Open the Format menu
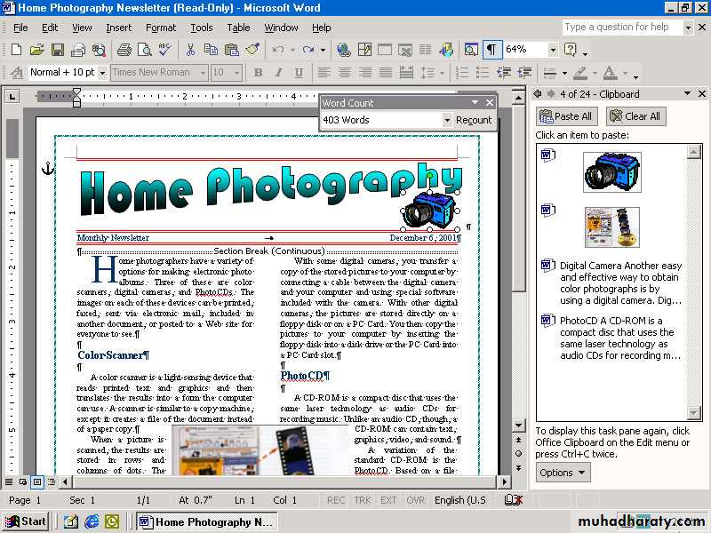711x533 pixels. coord(161,28)
